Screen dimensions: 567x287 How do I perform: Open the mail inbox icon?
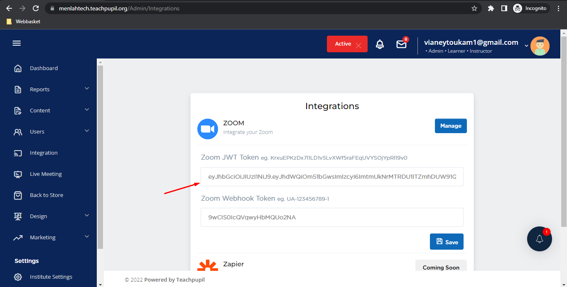tap(401, 44)
